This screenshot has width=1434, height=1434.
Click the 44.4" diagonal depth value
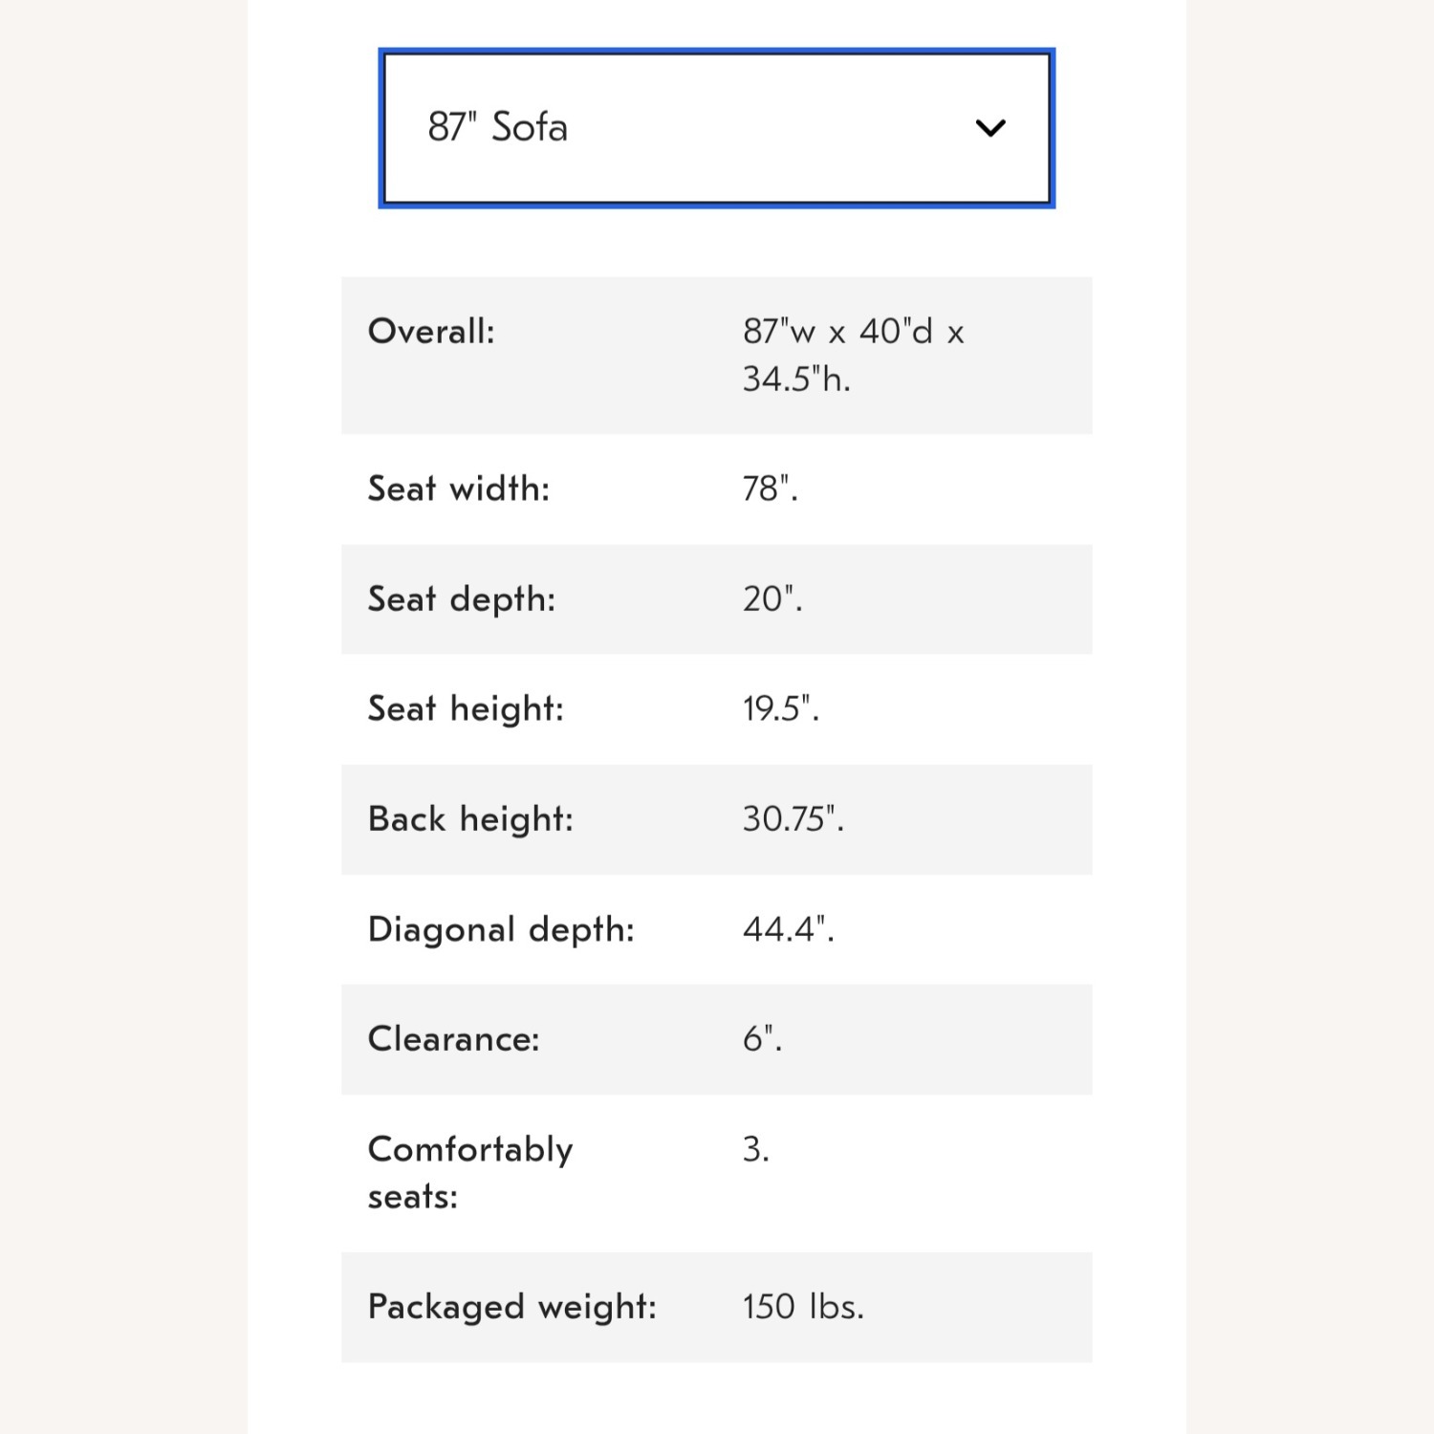[789, 929]
